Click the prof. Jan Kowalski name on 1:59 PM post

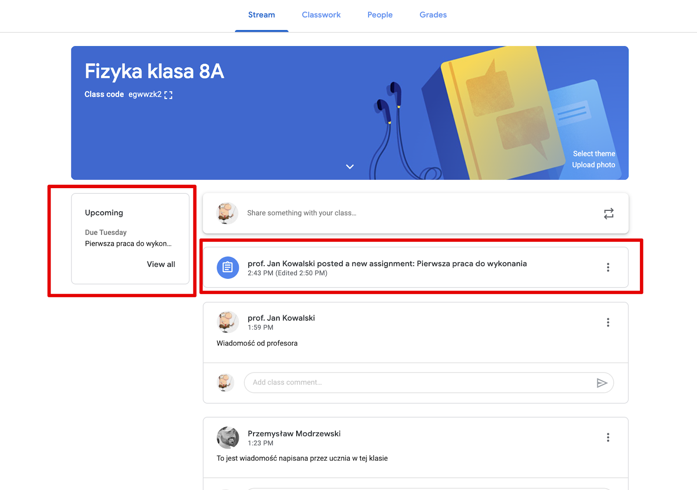(281, 318)
